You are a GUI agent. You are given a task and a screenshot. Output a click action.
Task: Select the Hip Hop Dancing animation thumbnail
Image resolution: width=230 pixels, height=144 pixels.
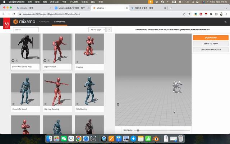coord(57,90)
